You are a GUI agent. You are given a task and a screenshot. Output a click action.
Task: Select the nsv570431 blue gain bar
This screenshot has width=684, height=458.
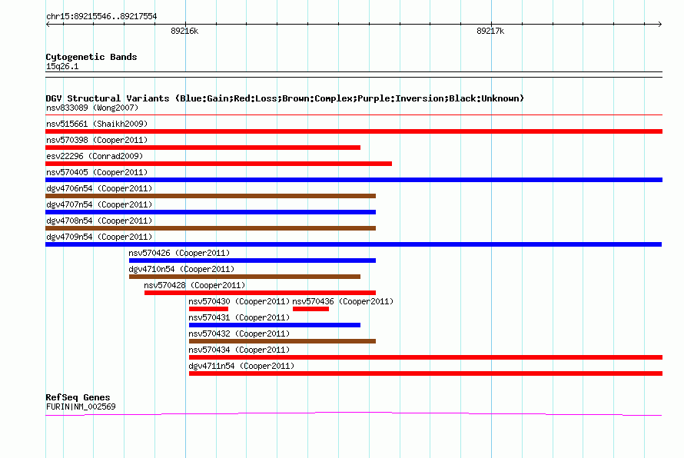[x=275, y=325]
